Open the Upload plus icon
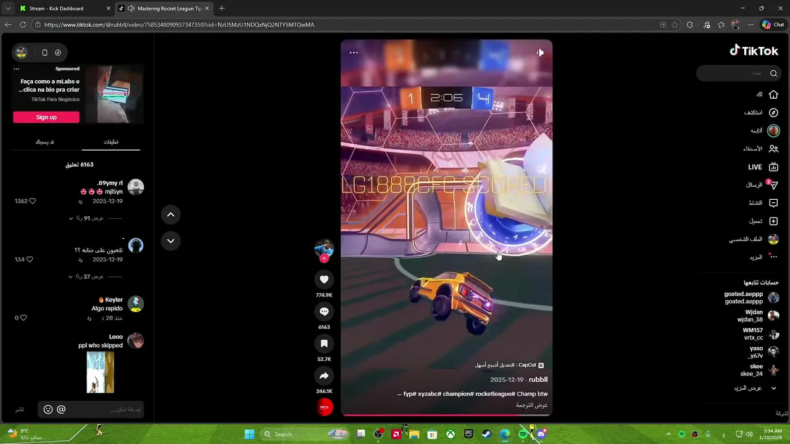 (x=773, y=221)
